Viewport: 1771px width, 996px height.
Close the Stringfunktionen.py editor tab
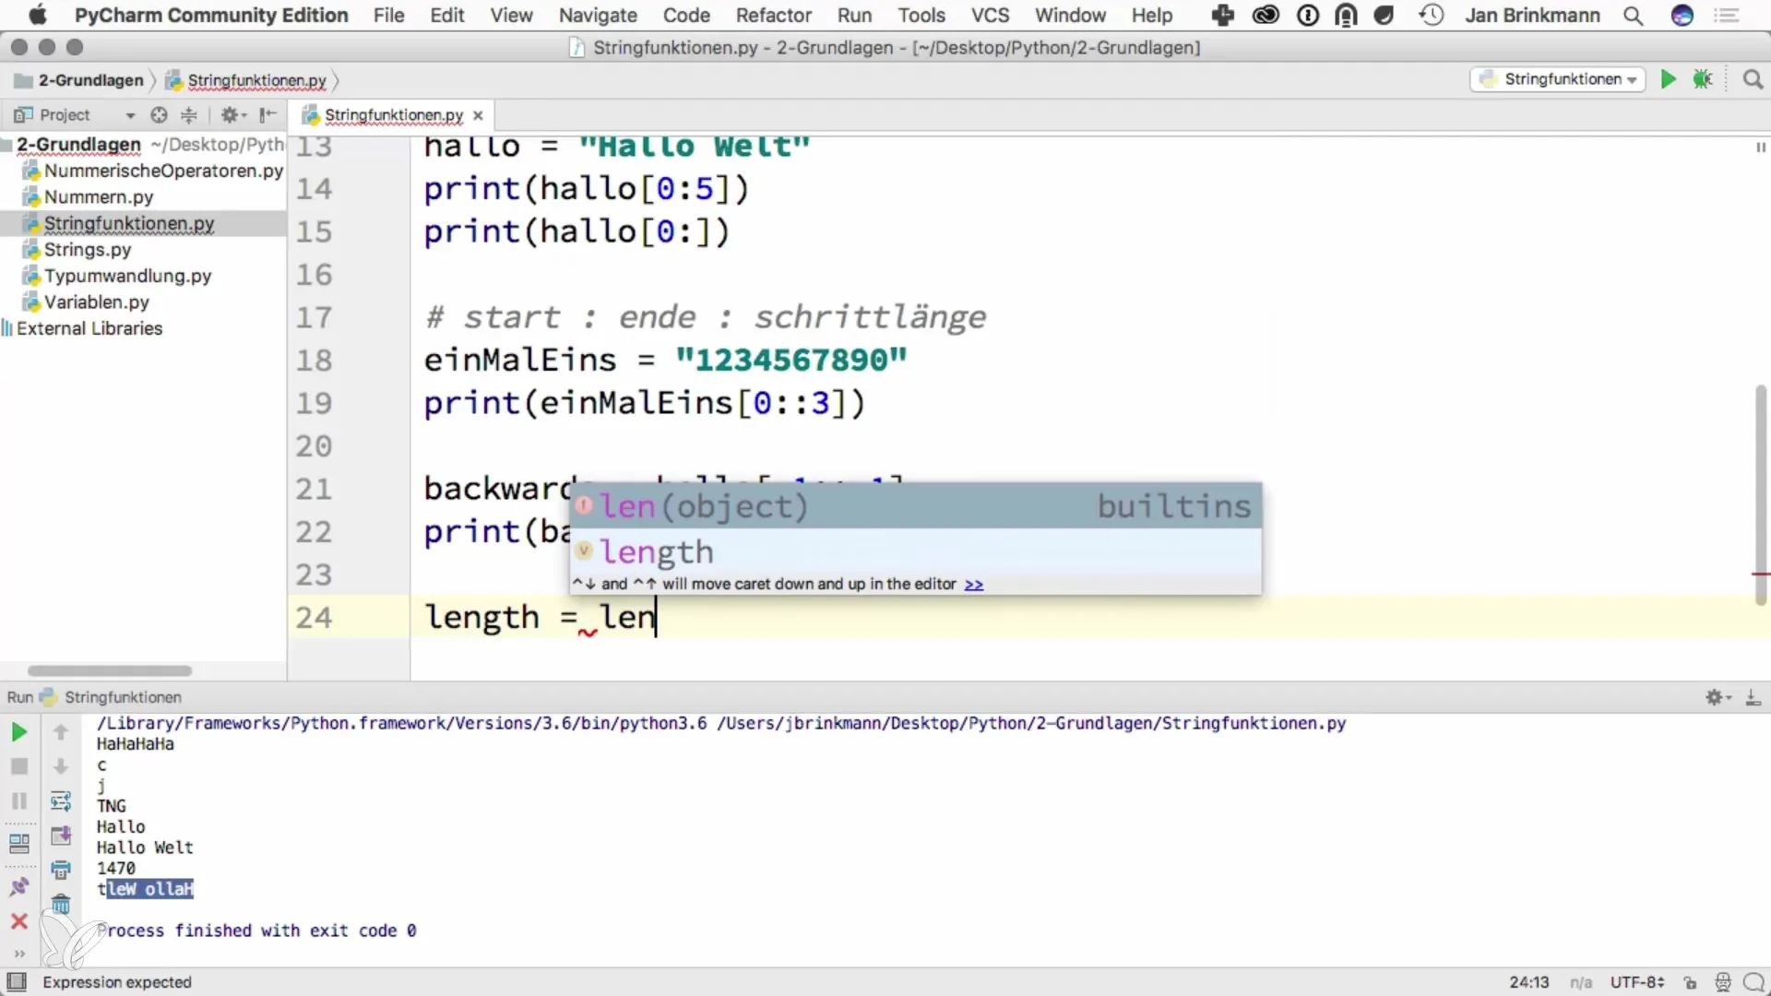[x=478, y=115]
